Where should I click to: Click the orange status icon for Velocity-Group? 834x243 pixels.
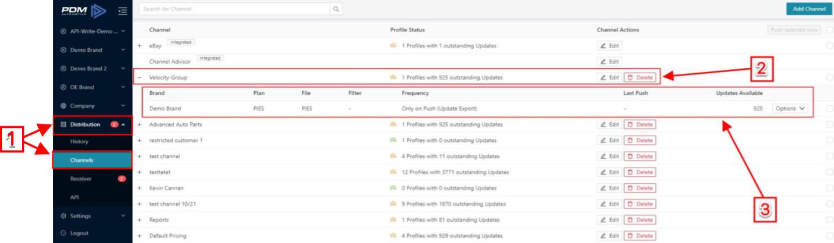coord(393,78)
